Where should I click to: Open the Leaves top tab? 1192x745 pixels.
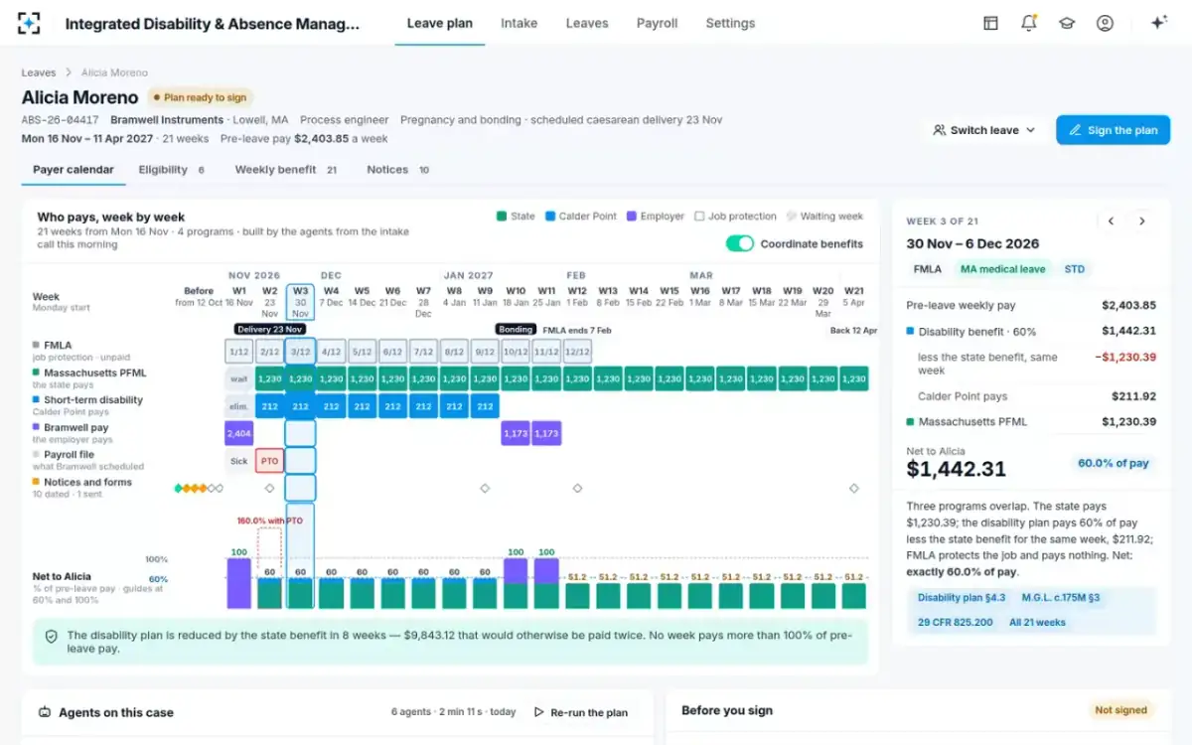coord(587,23)
